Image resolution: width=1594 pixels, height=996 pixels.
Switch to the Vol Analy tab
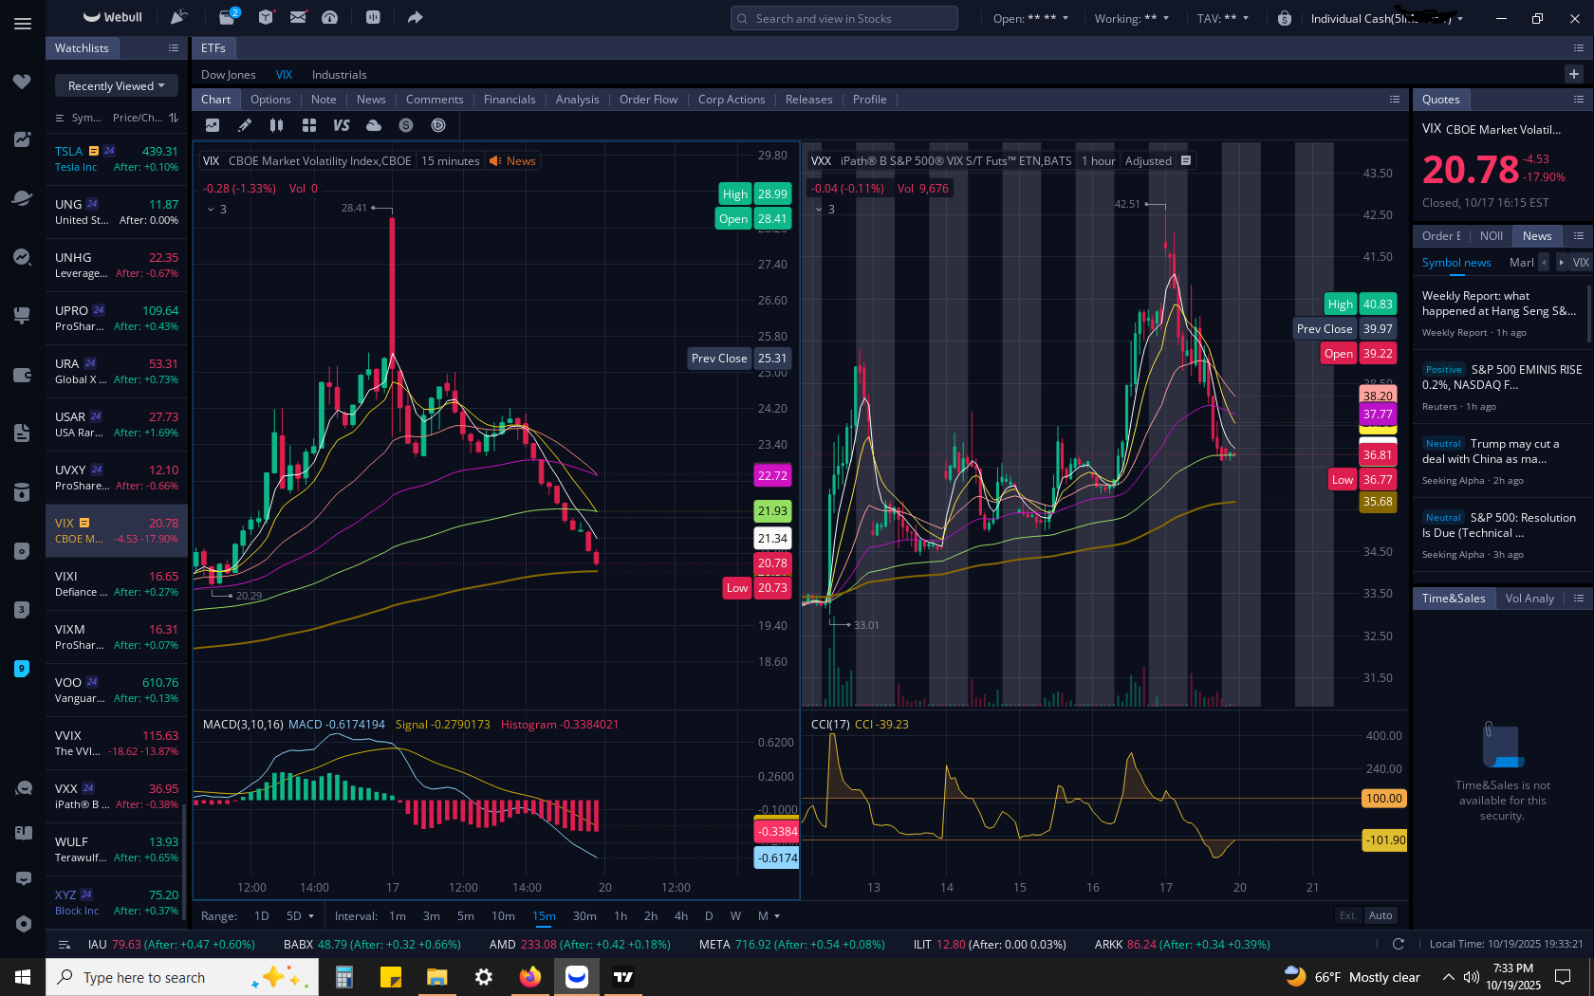pos(1529,598)
